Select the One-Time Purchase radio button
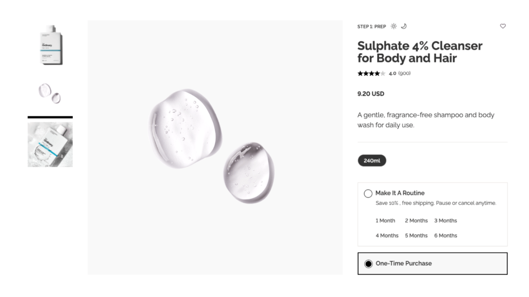The height and width of the screenshot is (297, 529). 368,263
